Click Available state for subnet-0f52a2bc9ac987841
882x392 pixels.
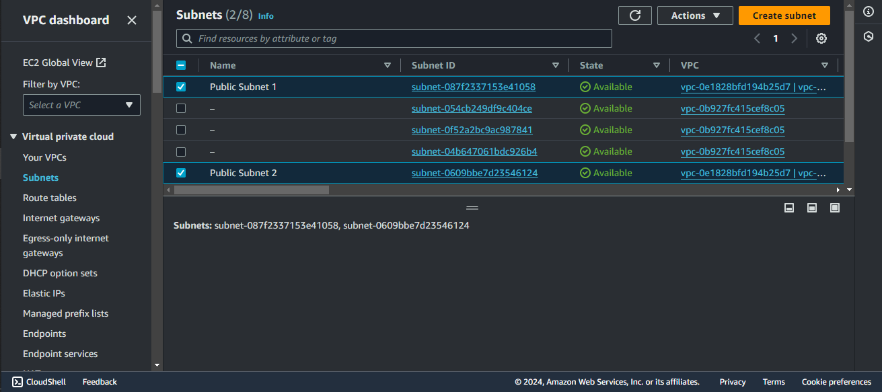pyautogui.click(x=606, y=130)
